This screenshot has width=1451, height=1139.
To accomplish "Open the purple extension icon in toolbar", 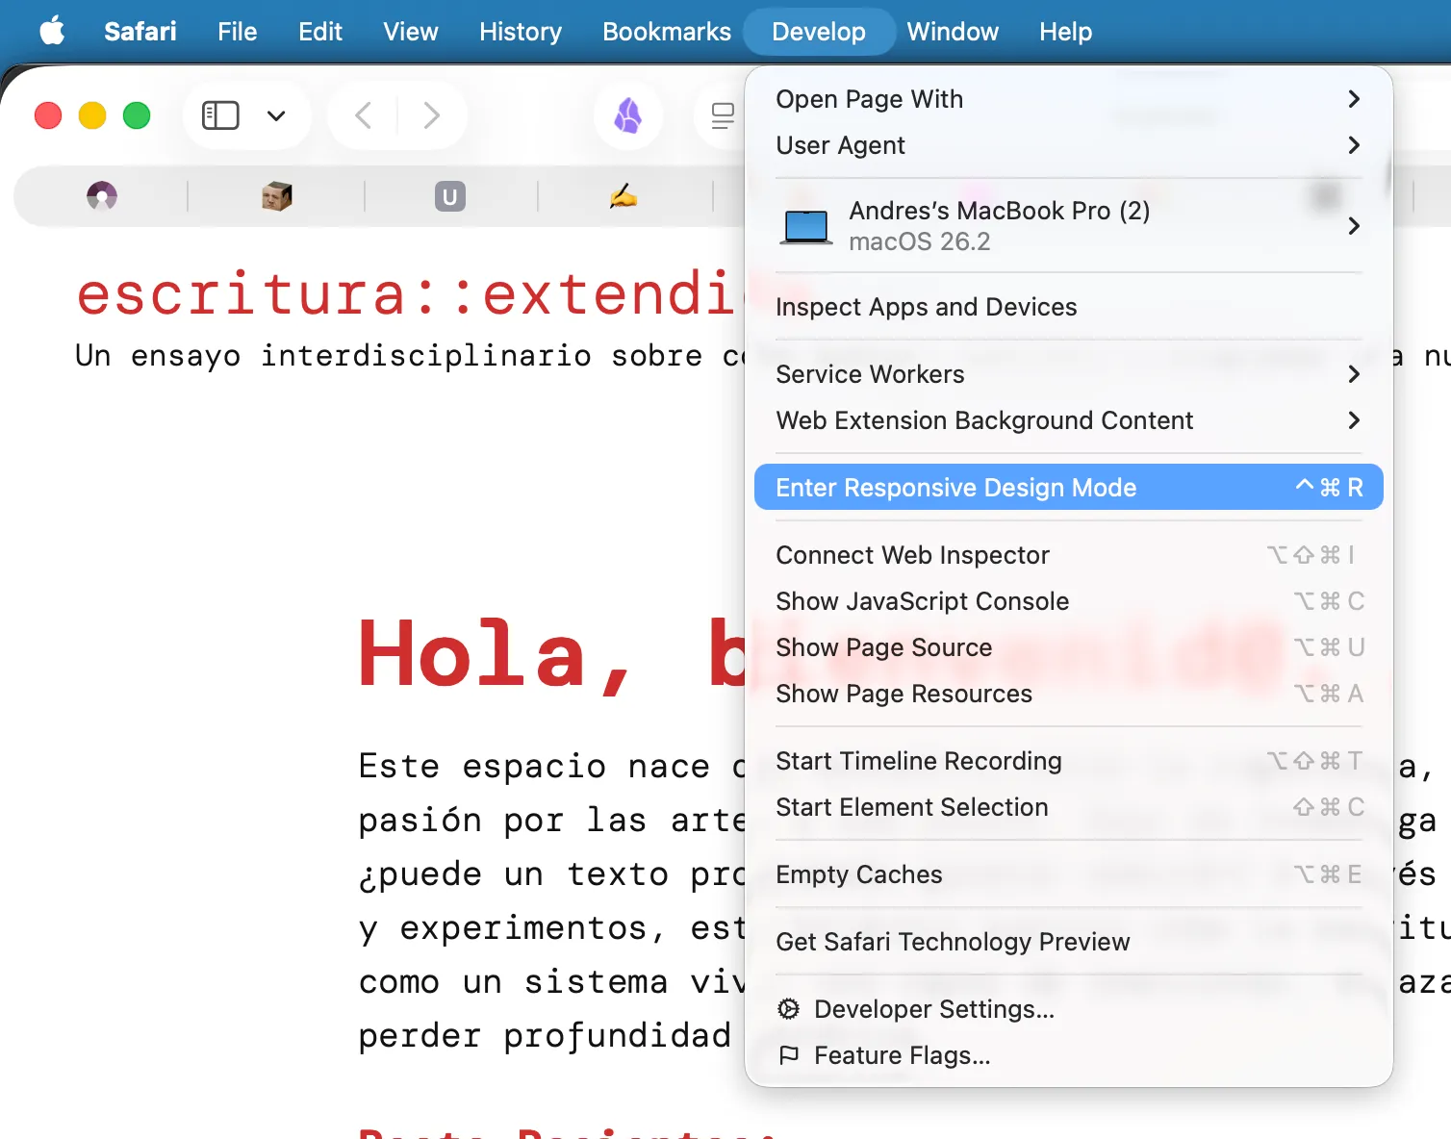I will click(x=628, y=115).
